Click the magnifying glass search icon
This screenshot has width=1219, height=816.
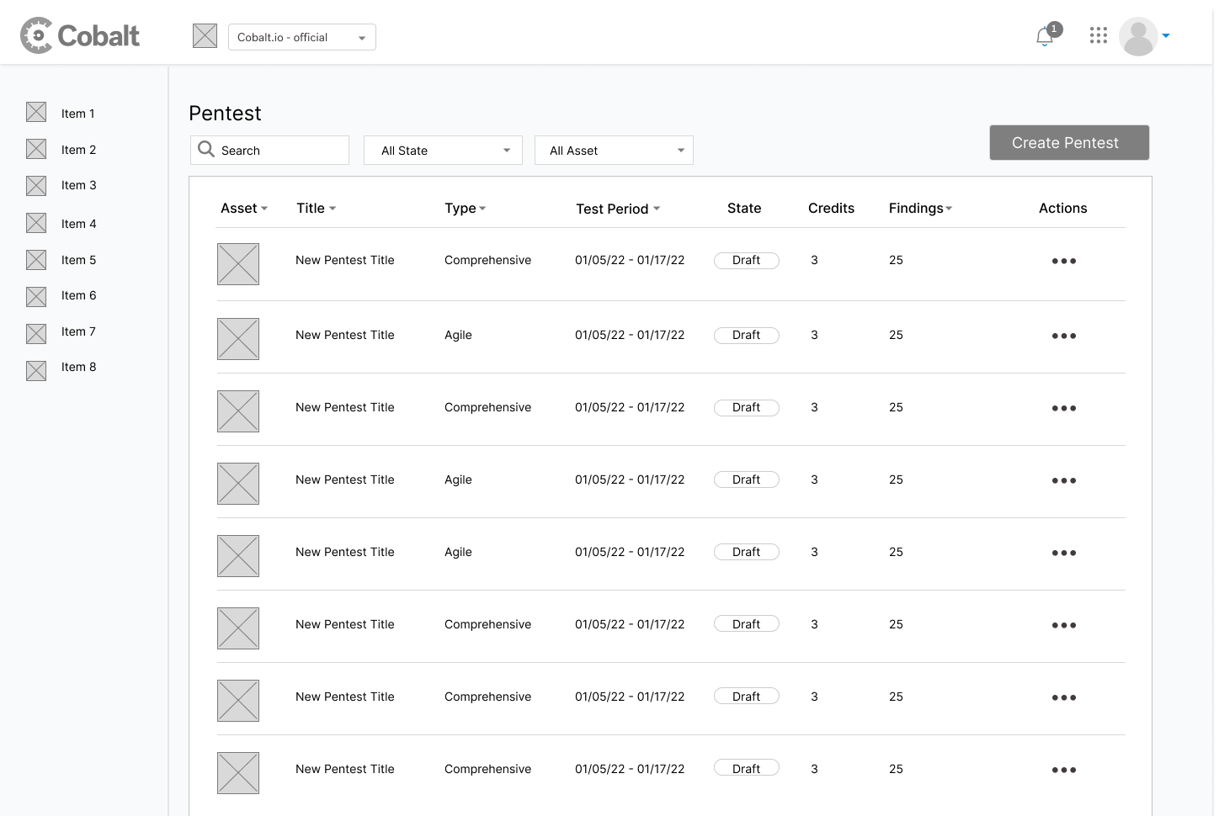click(x=206, y=150)
